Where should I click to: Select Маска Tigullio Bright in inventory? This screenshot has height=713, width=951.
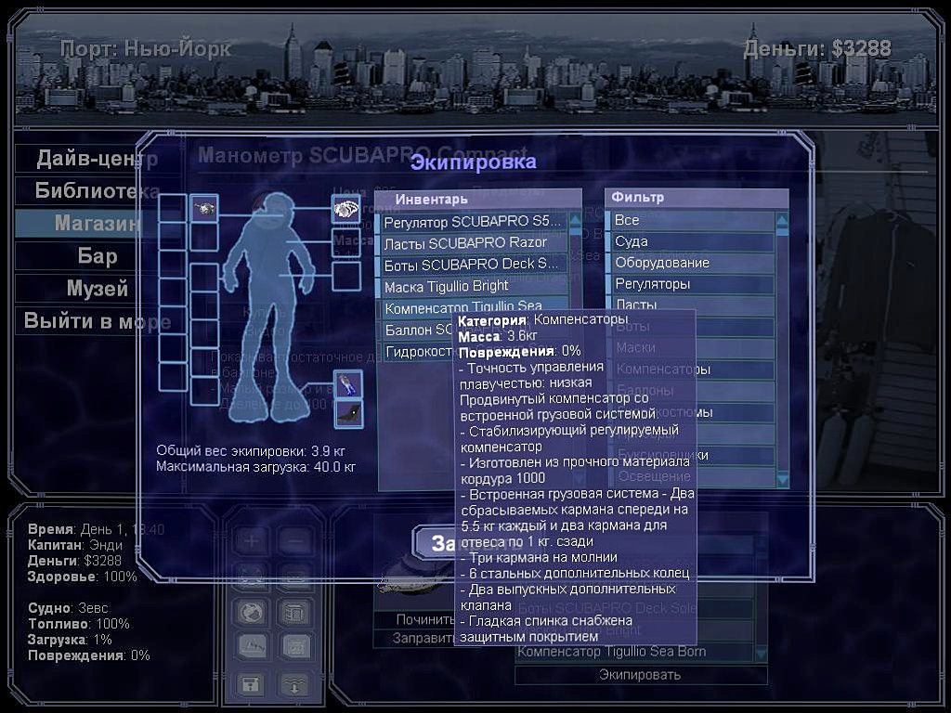473,286
